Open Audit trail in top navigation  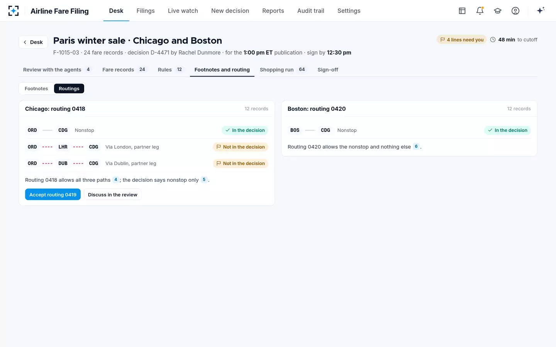(311, 11)
